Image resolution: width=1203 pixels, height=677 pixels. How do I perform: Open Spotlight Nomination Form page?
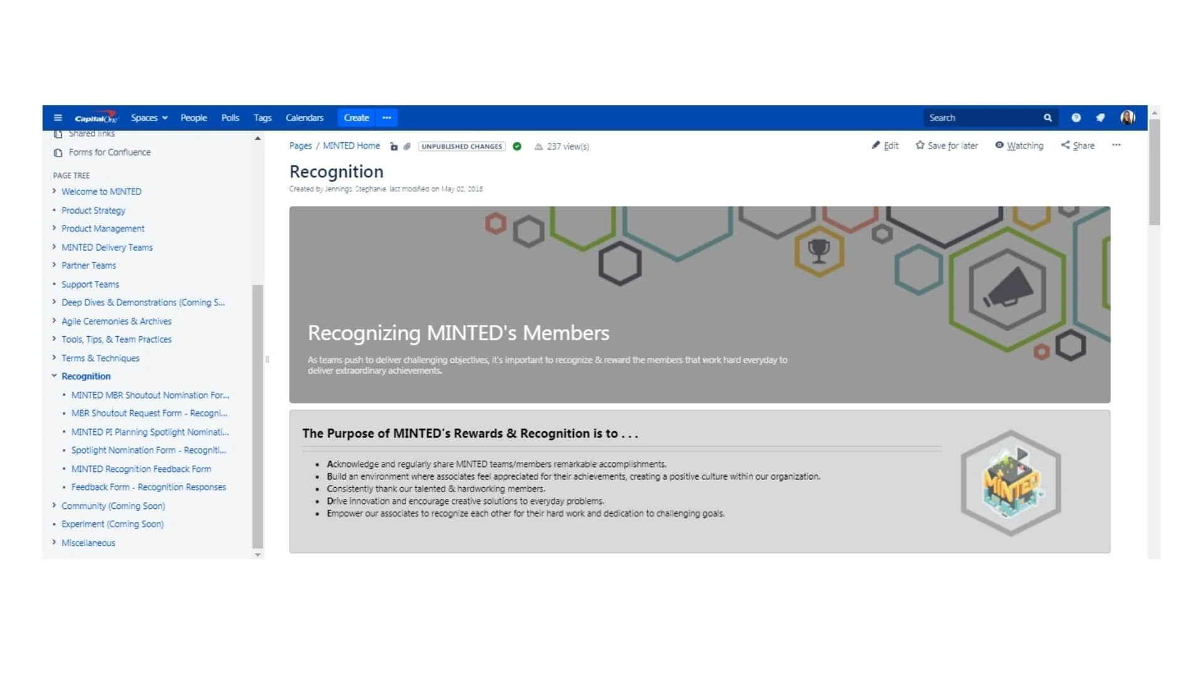[x=148, y=451]
